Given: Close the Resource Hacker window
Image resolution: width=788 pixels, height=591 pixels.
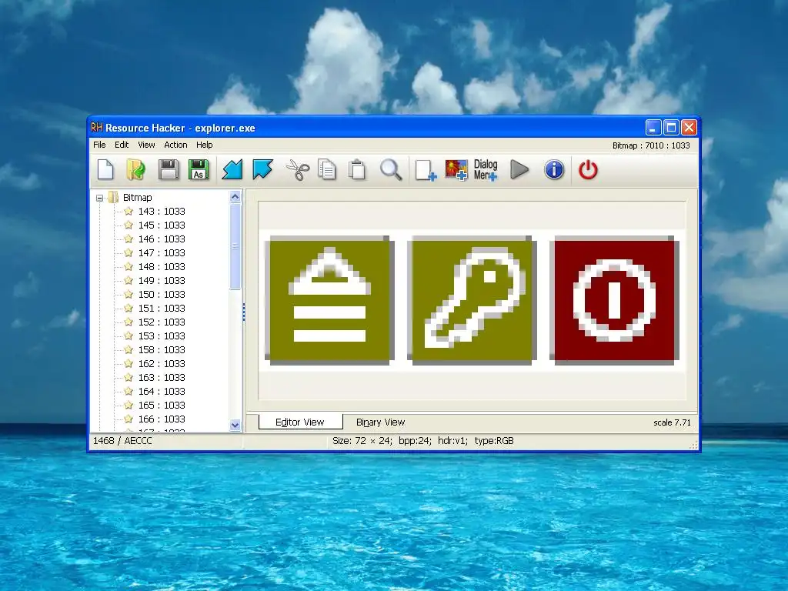Looking at the screenshot, I should pos(689,128).
